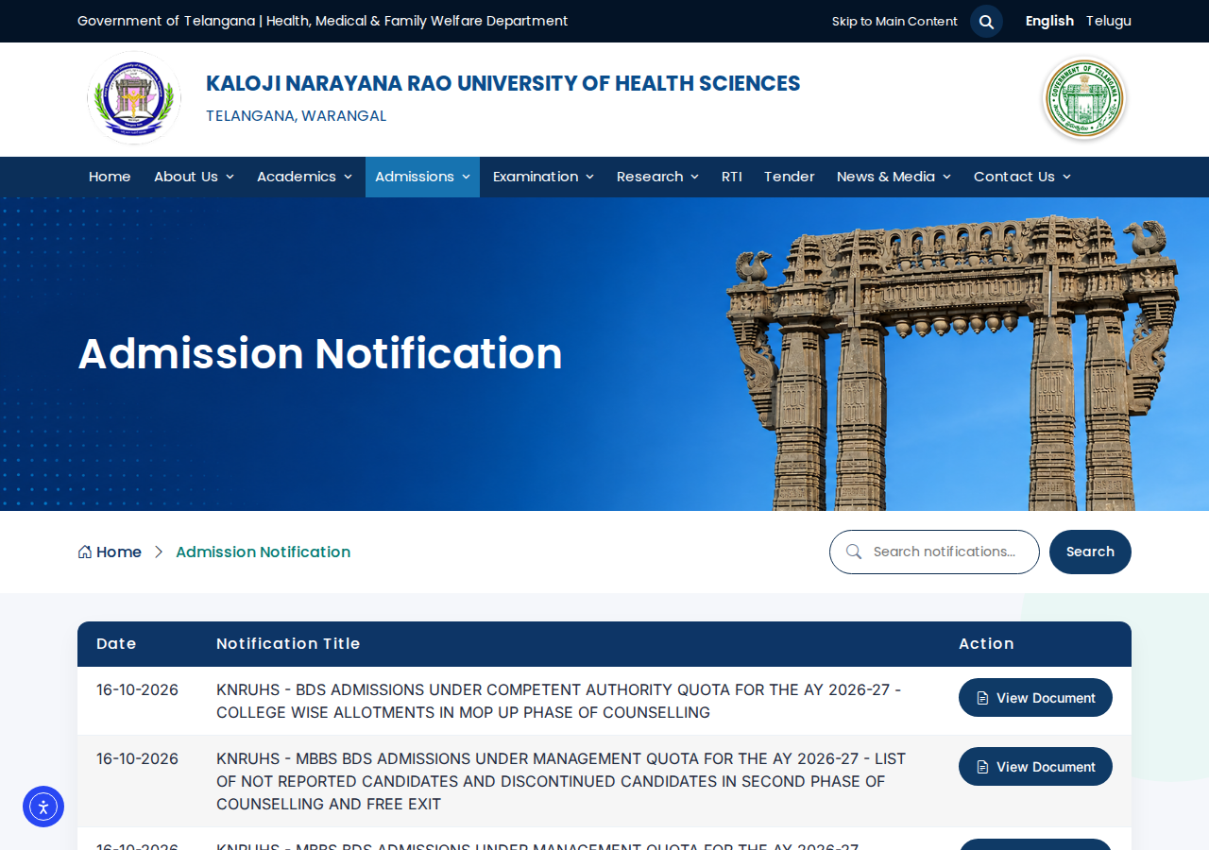Open the Contact Us dropdown

point(1022,177)
